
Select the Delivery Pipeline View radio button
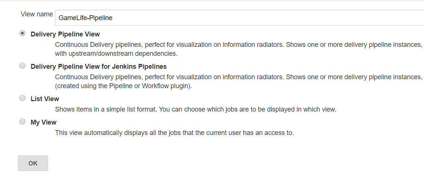[23, 33]
